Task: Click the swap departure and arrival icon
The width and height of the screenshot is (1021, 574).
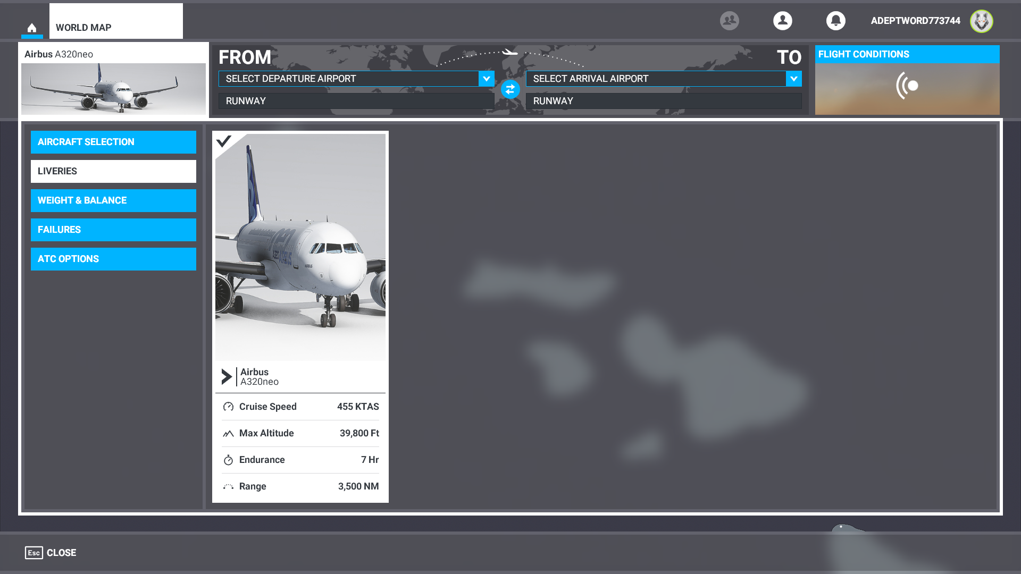Action: click(510, 89)
